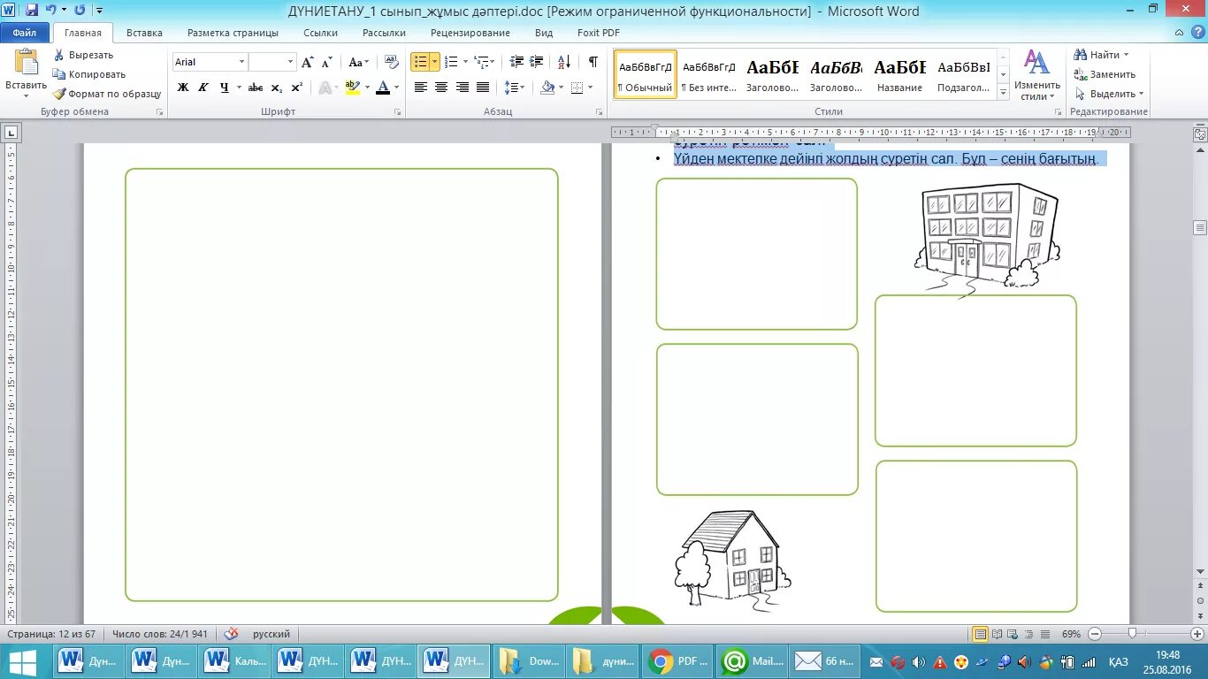Open the font name dropdown showing Arial
The width and height of the screenshot is (1208, 679).
pos(241,62)
